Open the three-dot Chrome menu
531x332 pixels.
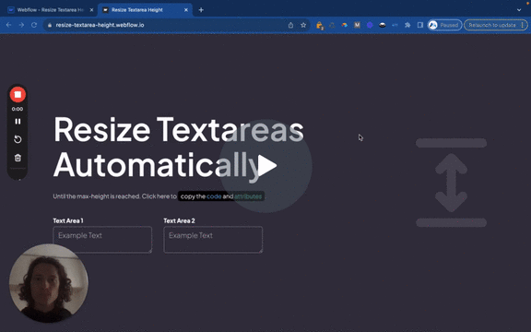click(523, 25)
